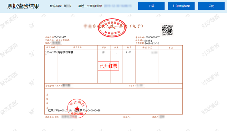Click ticket number 0000000037
This screenshot has width=227, height=135.
tap(153, 37)
